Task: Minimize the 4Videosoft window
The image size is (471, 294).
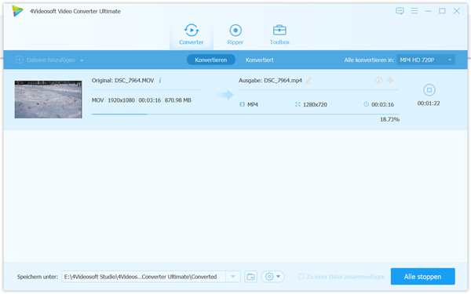Action: (x=428, y=11)
